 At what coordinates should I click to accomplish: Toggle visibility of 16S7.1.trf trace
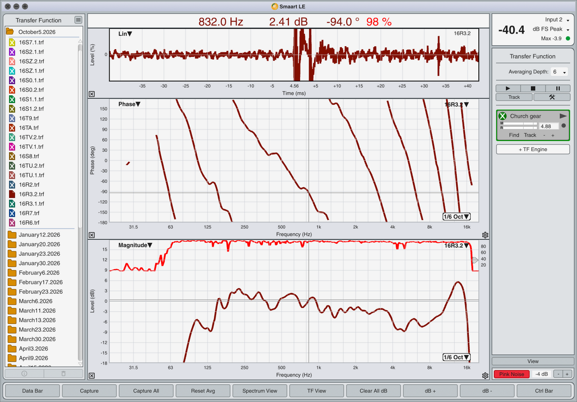tap(13, 42)
